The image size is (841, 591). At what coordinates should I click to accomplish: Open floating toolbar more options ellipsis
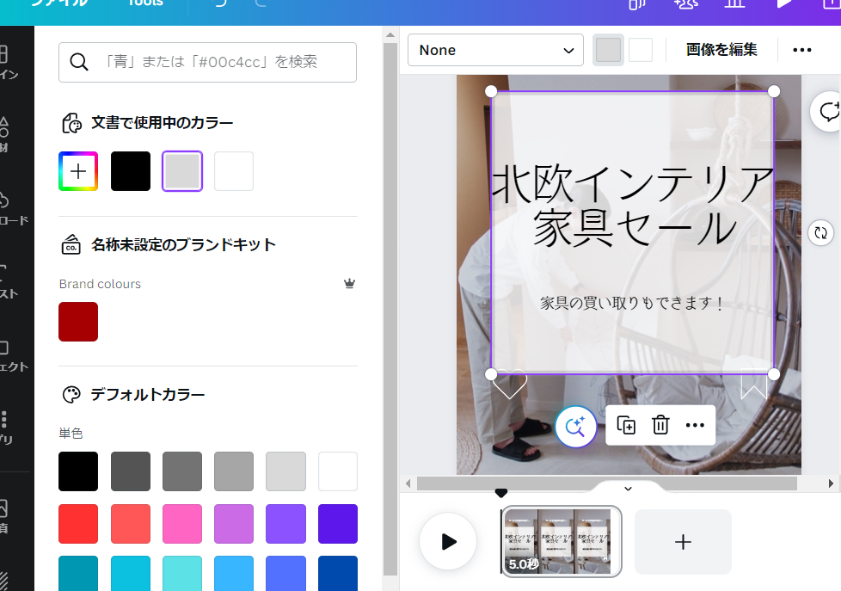click(x=695, y=425)
